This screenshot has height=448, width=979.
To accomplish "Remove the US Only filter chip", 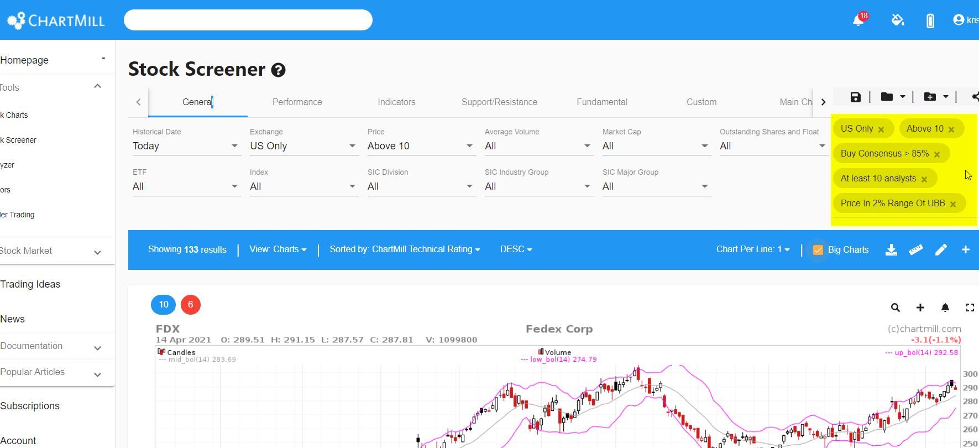I will (881, 129).
